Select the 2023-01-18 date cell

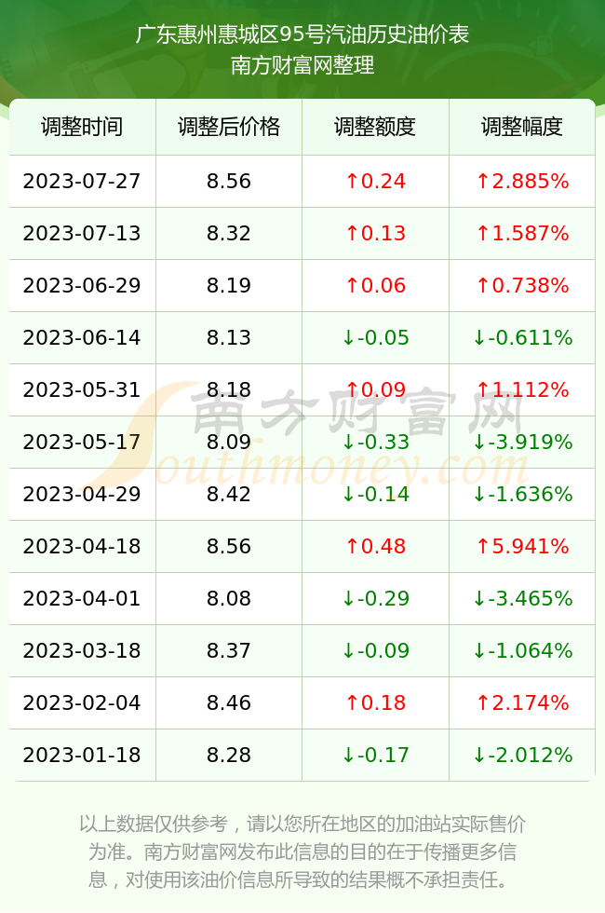click(82, 756)
